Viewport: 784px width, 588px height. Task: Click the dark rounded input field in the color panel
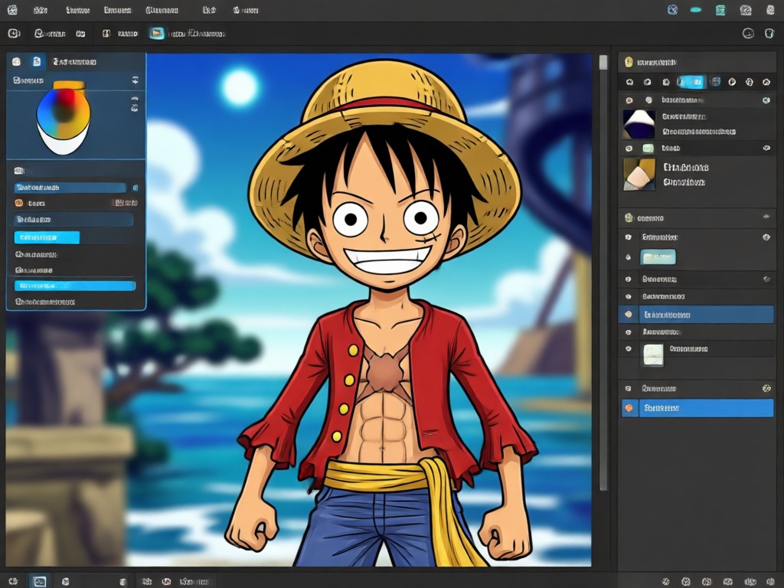click(73, 220)
